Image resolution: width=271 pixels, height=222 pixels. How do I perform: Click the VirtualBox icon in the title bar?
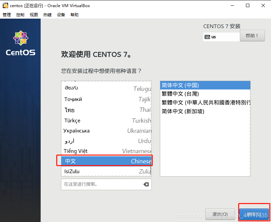point(5,5)
